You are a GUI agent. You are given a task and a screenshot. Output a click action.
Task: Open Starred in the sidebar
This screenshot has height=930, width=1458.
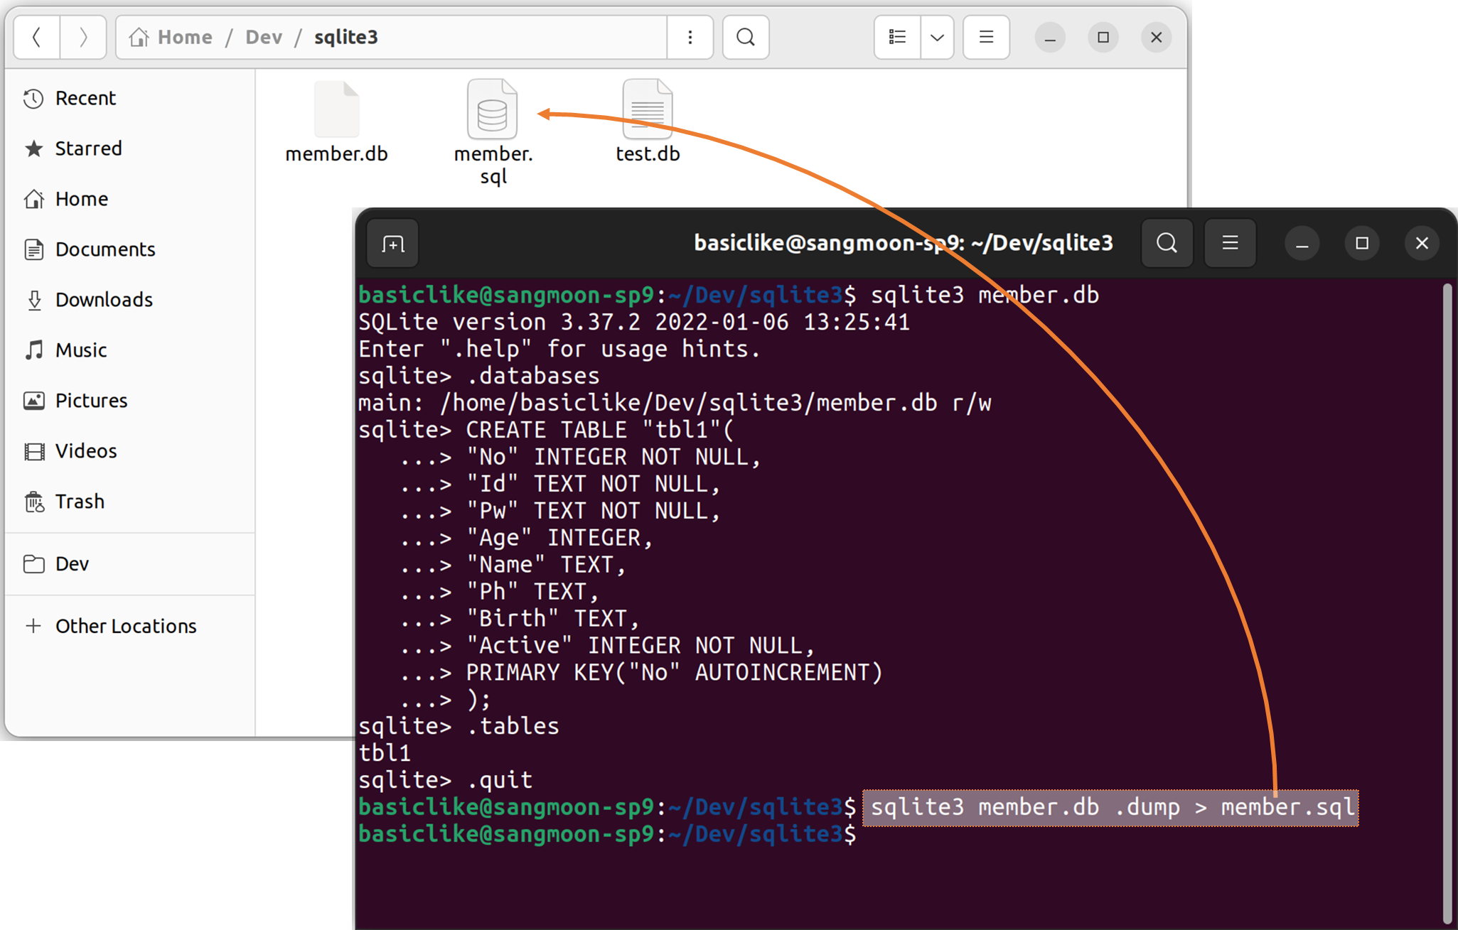tap(88, 148)
